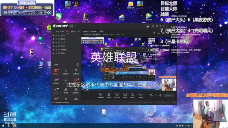The width and height of the screenshot is (228, 128).
Task: Open the hamburger menu in the title bar
Action: (164, 26)
